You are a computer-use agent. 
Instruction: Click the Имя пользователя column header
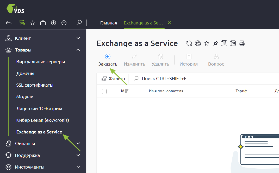[x=166, y=91]
